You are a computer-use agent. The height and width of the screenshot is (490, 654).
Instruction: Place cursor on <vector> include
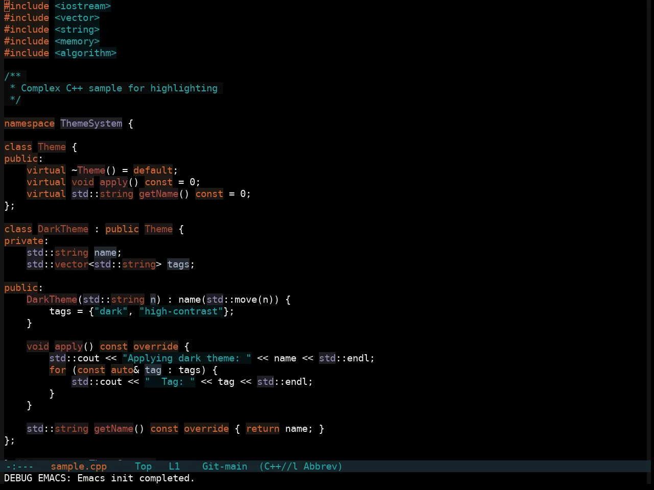point(77,18)
